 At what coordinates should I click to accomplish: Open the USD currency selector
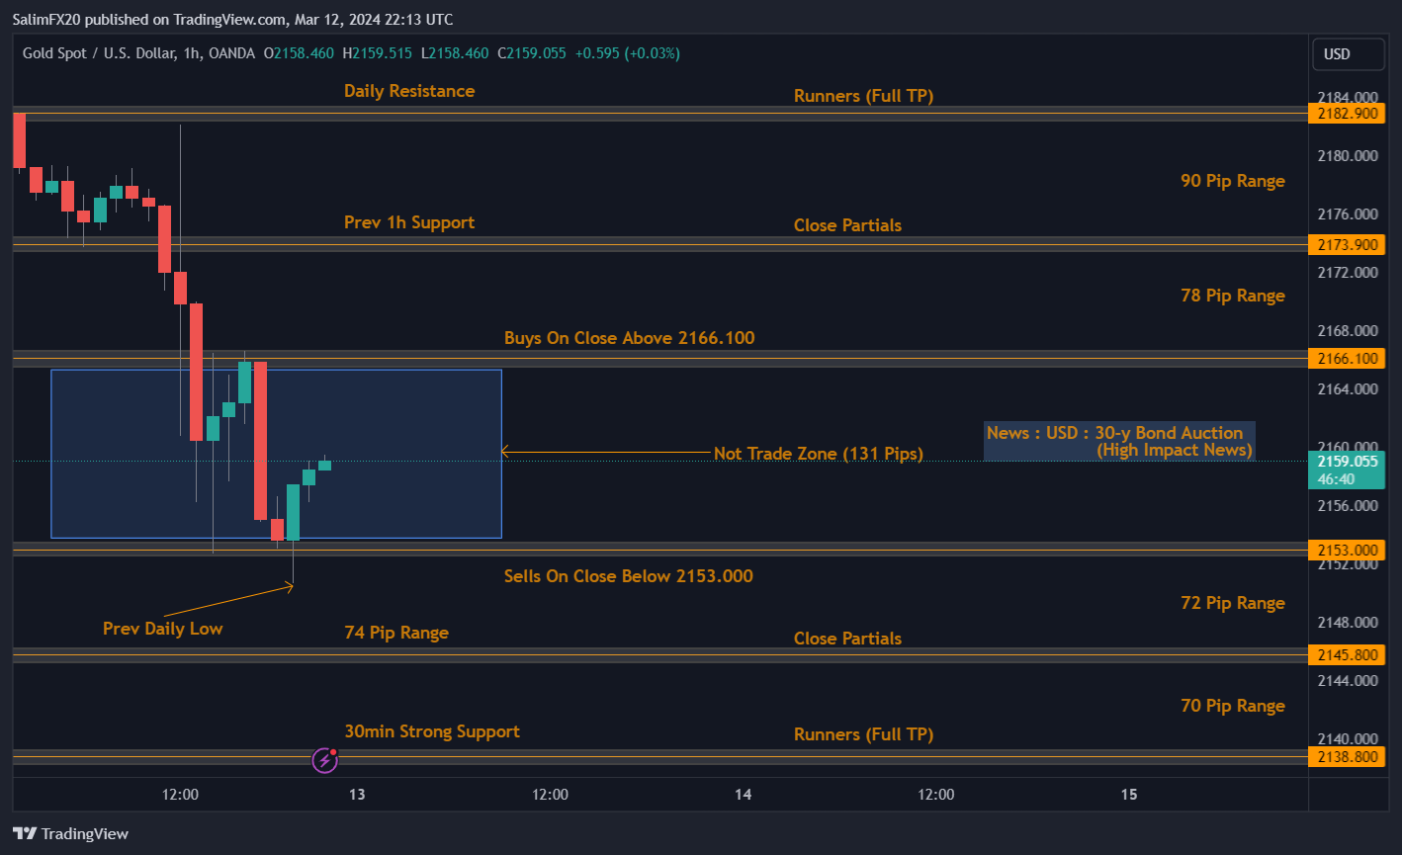tap(1347, 54)
